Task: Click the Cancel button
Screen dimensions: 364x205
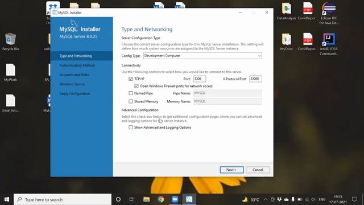Action: pos(258,170)
